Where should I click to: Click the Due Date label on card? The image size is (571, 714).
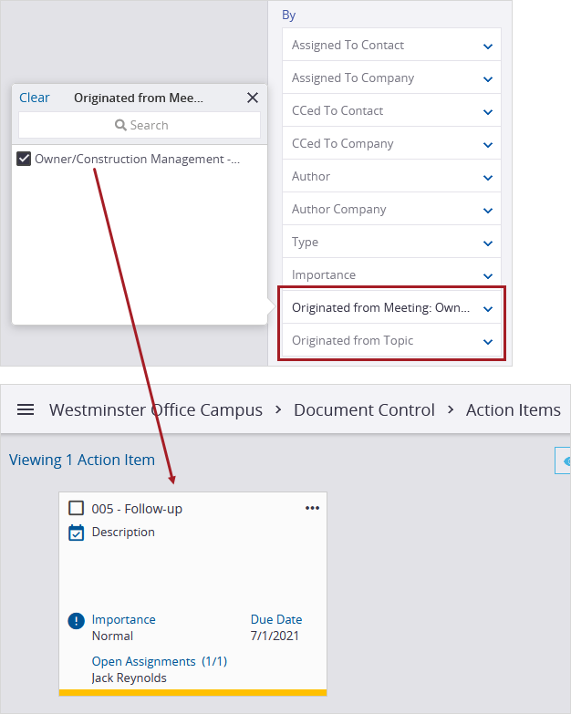click(x=276, y=619)
